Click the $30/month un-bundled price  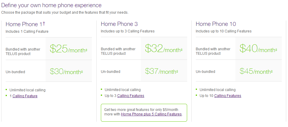tap(66, 71)
